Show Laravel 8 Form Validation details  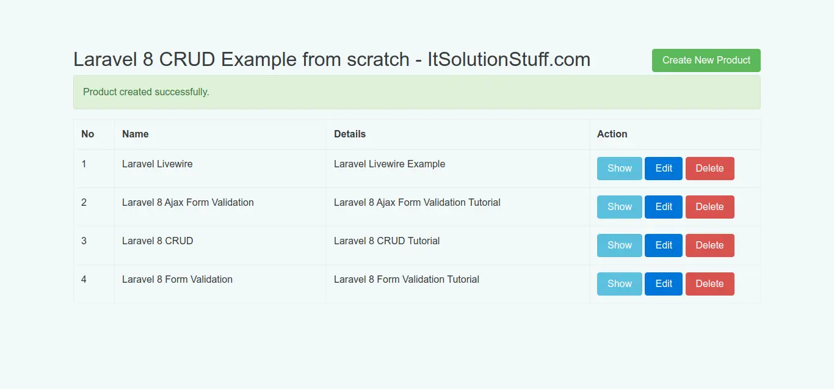pyautogui.click(x=619, y=283)
